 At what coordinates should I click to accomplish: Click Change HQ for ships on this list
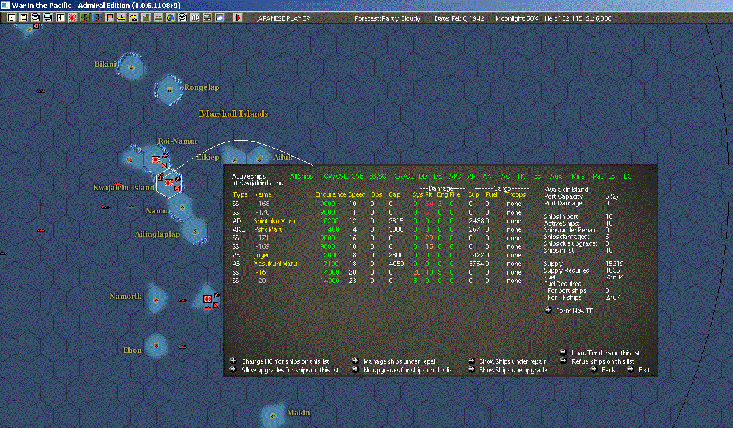(285, 361)
